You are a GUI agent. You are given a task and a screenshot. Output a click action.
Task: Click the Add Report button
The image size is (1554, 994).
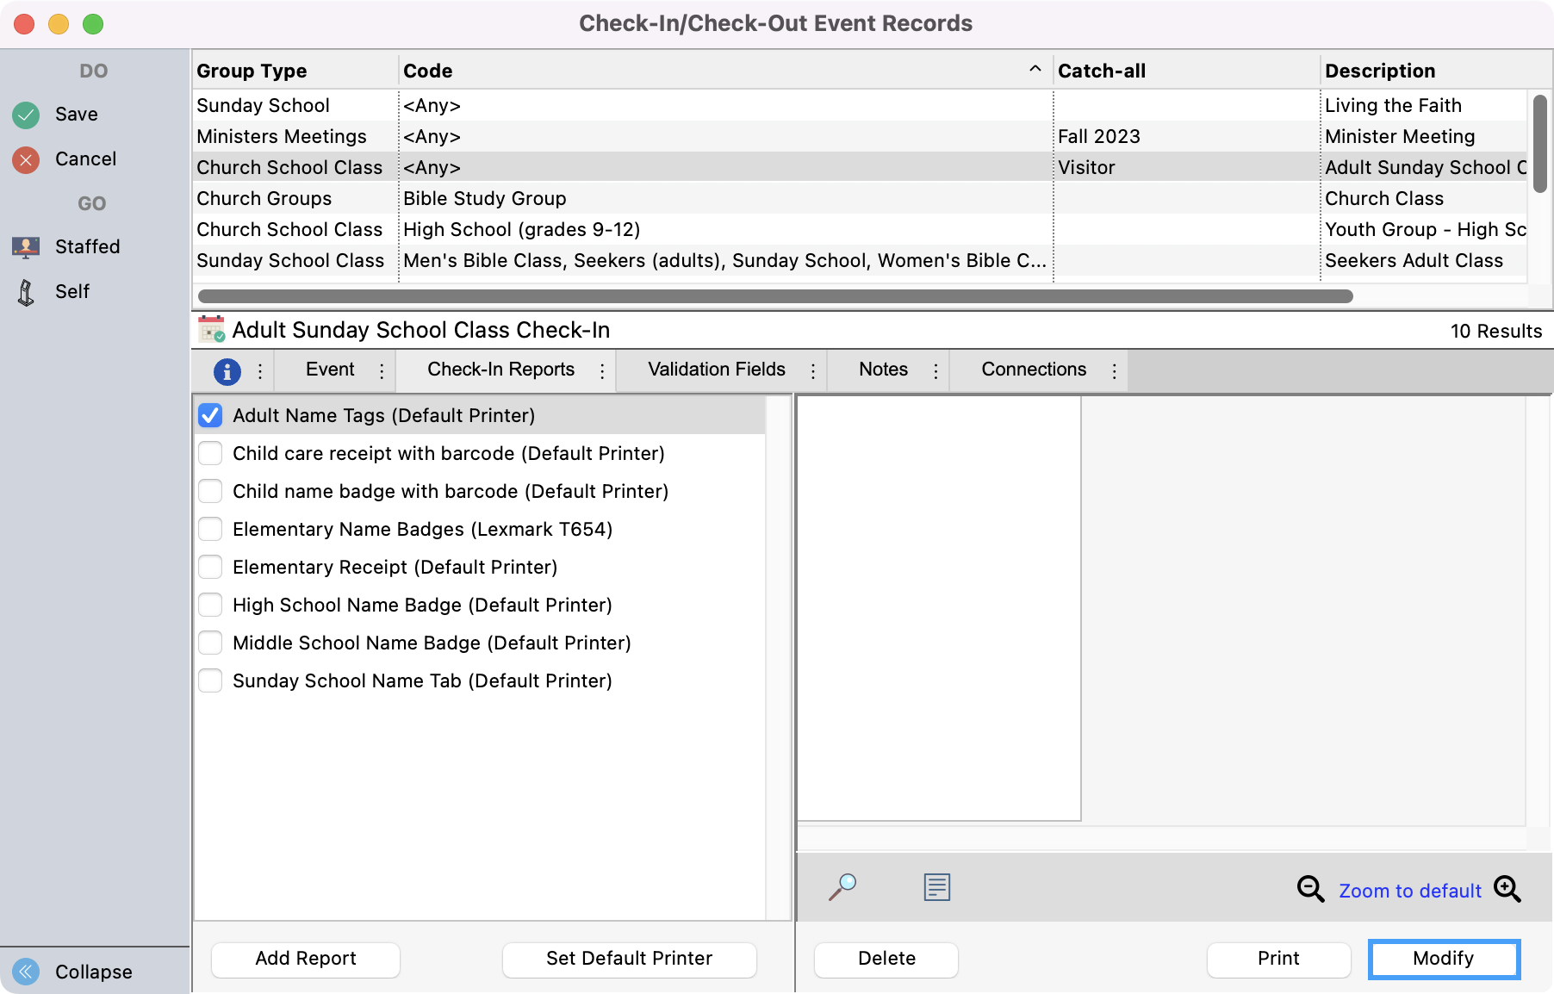[305, 959]
